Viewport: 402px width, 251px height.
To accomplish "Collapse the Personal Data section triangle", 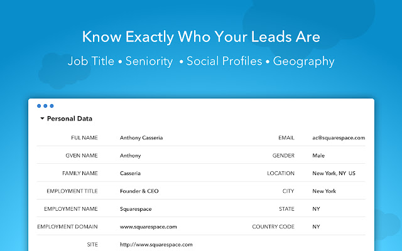I will tap(42, 119).
